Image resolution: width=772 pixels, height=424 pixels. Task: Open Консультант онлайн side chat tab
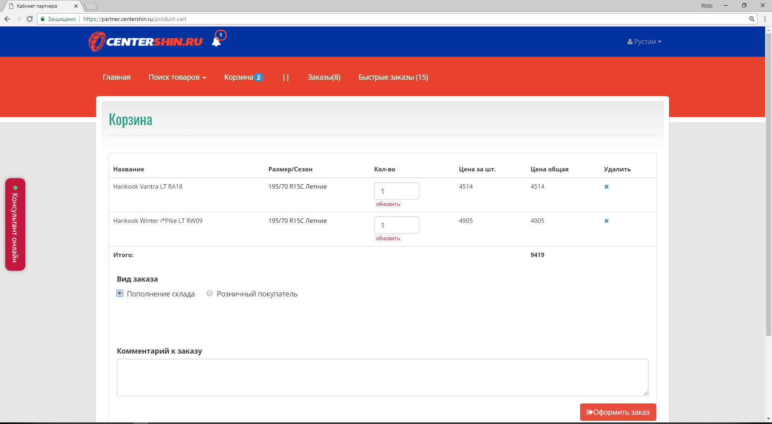coord(15,224)
